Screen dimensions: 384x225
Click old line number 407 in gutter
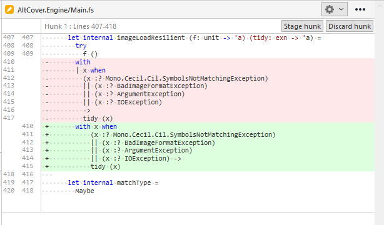(9, 37)
